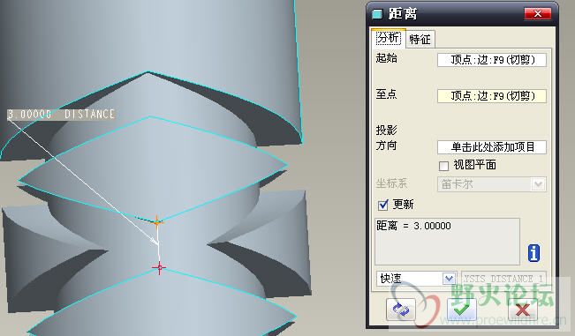Click the orange vertex marker on model

[157, 222]
